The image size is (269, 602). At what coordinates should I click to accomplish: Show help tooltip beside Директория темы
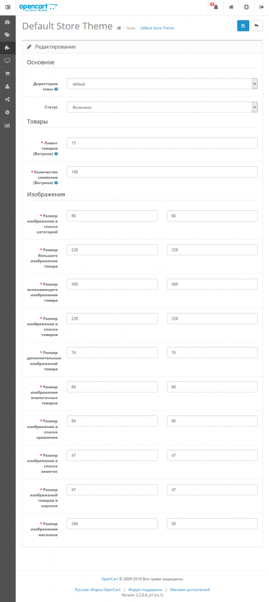click(x=56, y=88)
